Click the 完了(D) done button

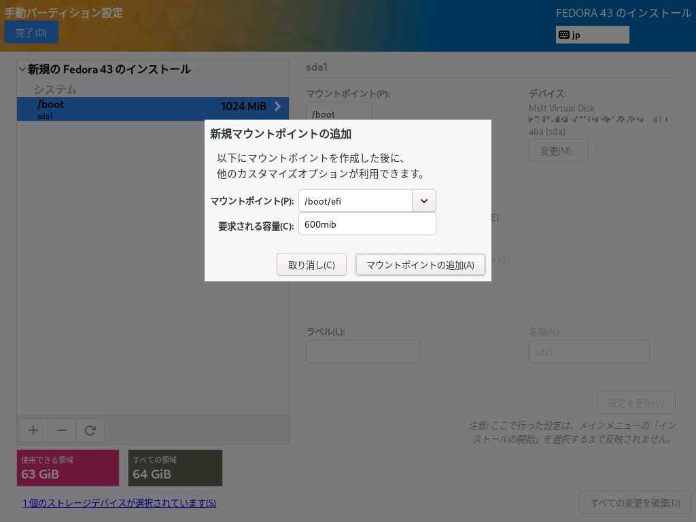pos(31,33)
